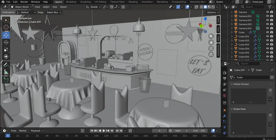Open the Object Mode dropdown
Image resolution: width=276 pixels, height=140 pixels.
click(21, 7)
